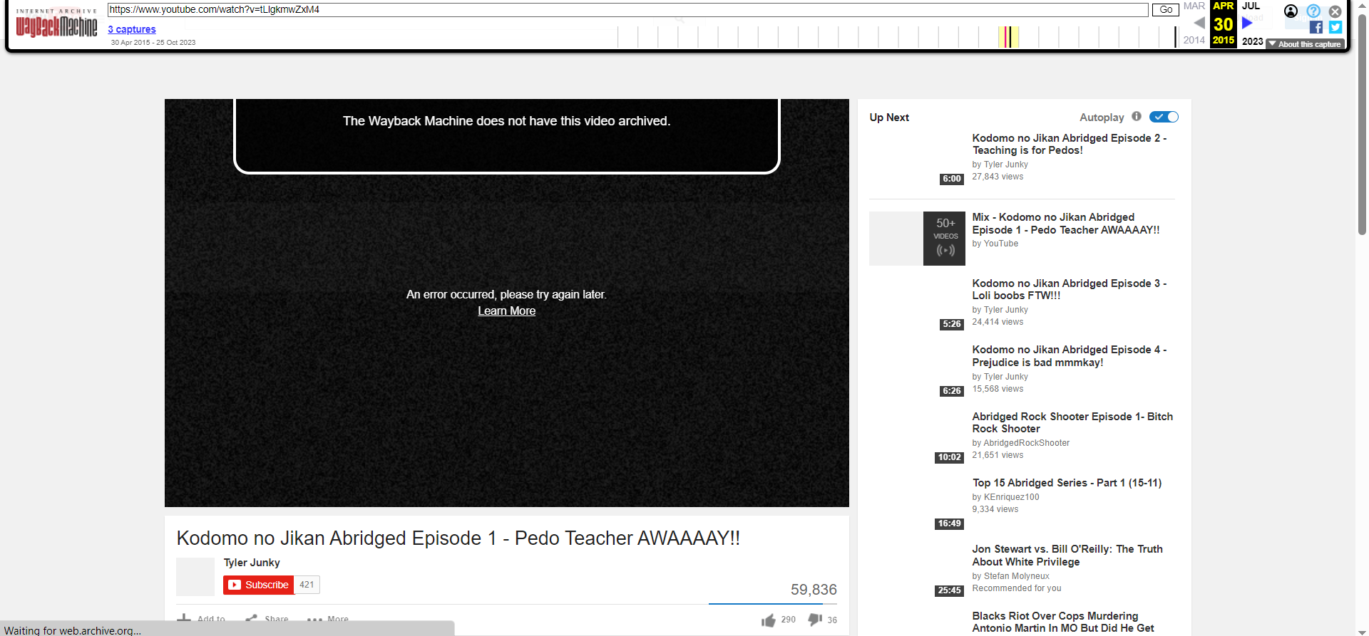Expand the About this capture dropdown
1369x636 pixels.
pos(1305,44)
